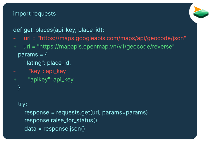This screenshot has width=213, height=142.
Task: Click the response.raise_for_status() line
Action: 61,121
